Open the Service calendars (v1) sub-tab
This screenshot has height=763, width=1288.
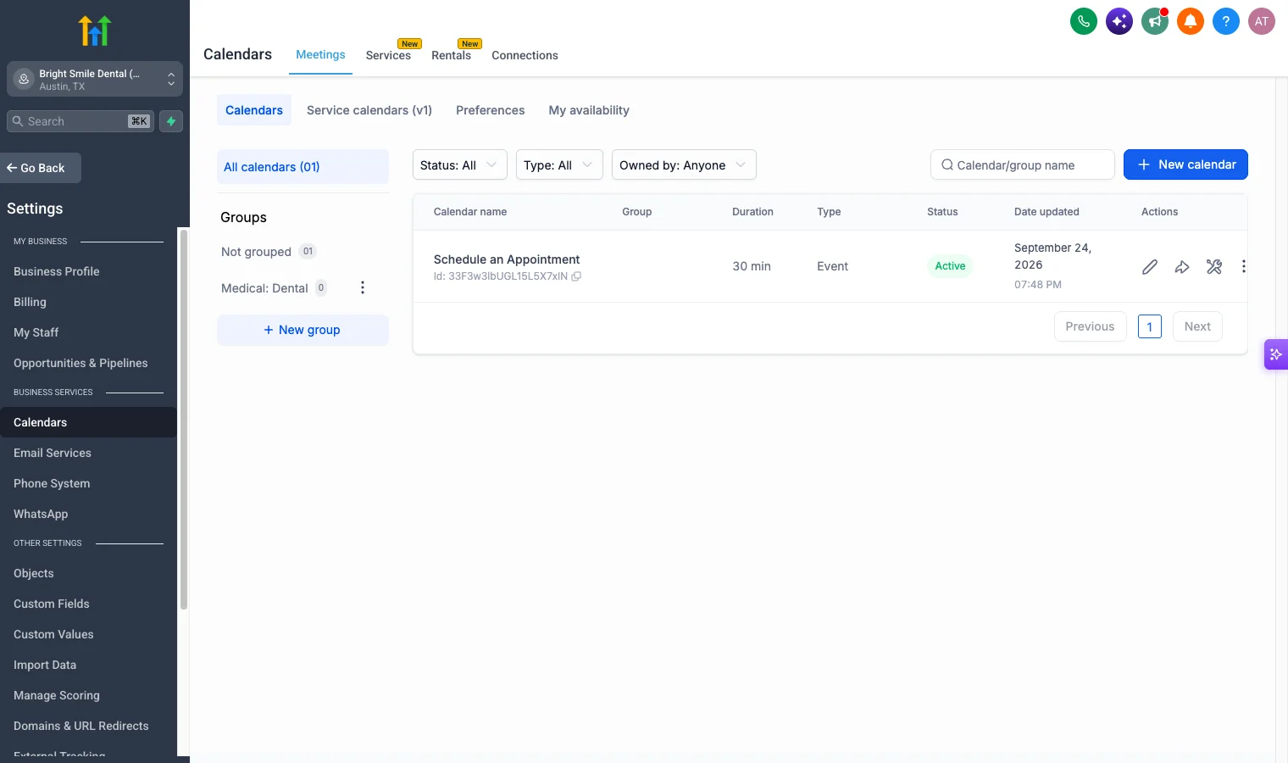click(369, 110)
